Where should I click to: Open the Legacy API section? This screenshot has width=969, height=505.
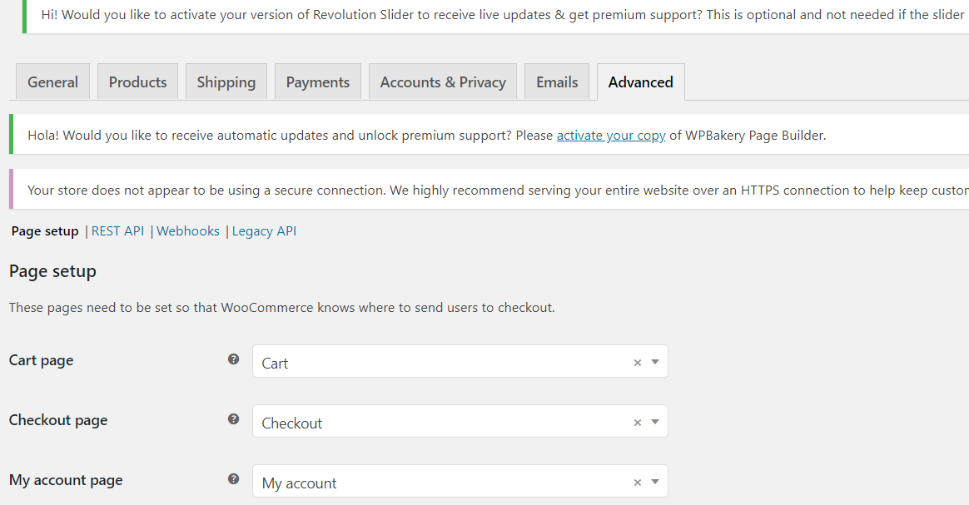tap(264, 231)
